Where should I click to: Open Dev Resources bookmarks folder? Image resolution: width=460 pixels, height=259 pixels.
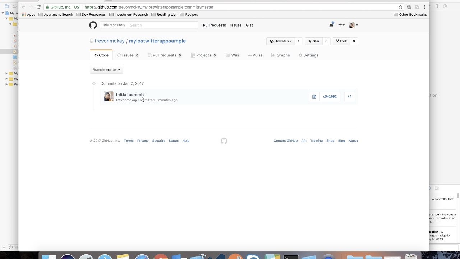[91, 15]
